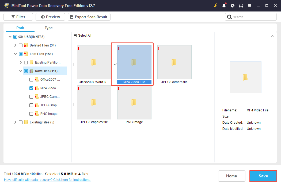Viewport: 281px width, 187px height.
Task: Open the notification bell
Action: (x=224, y=6)
